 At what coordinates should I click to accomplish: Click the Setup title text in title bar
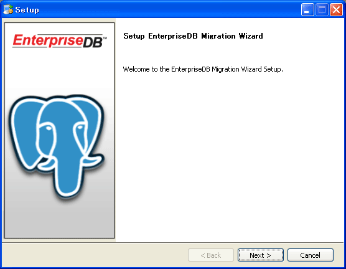pyautogui.click(x=27, y=10)
